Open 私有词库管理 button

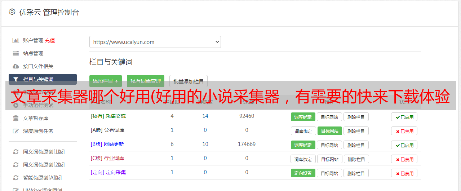146,81
